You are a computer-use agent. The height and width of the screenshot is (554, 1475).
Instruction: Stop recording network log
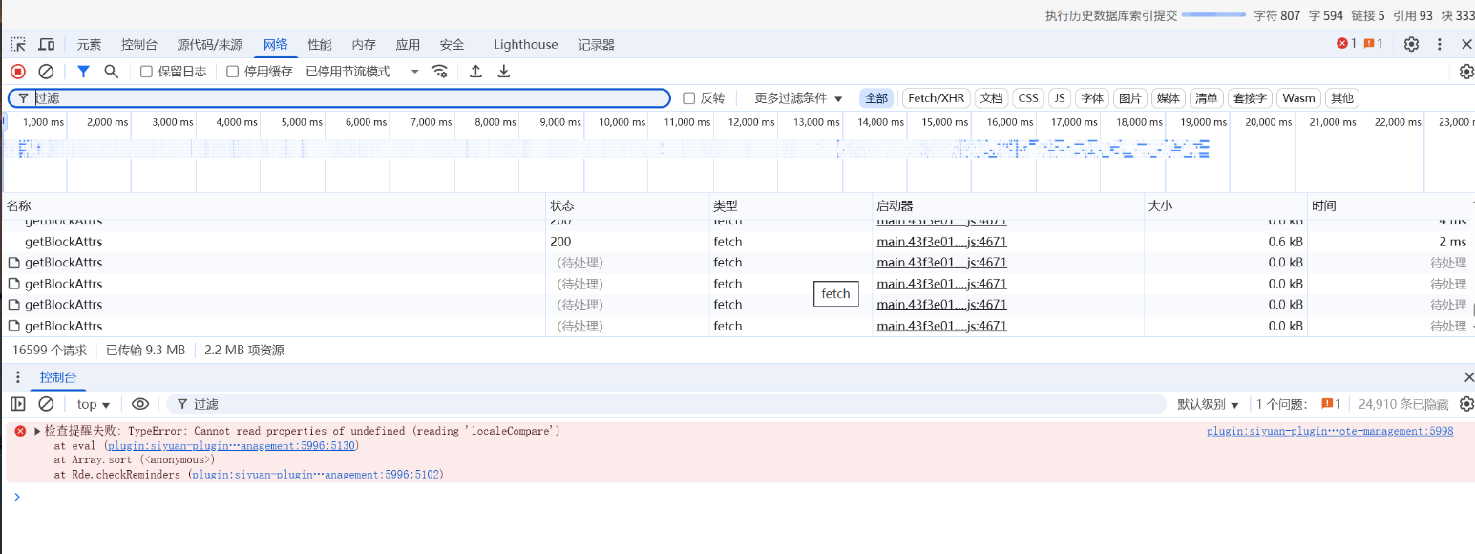[18, 71]
